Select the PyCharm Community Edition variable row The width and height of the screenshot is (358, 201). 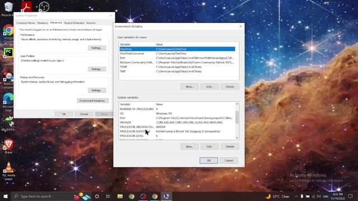pos(177,63)
